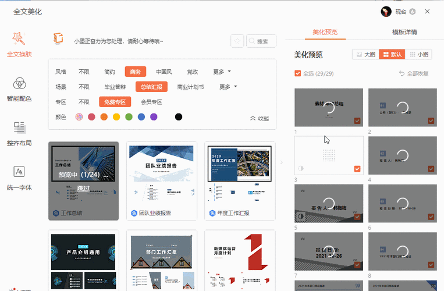Click the free badge on 团队业绩报告
The height and width of the screenshot is (291, 444).
pyautogui.click(x=134, y=213)
